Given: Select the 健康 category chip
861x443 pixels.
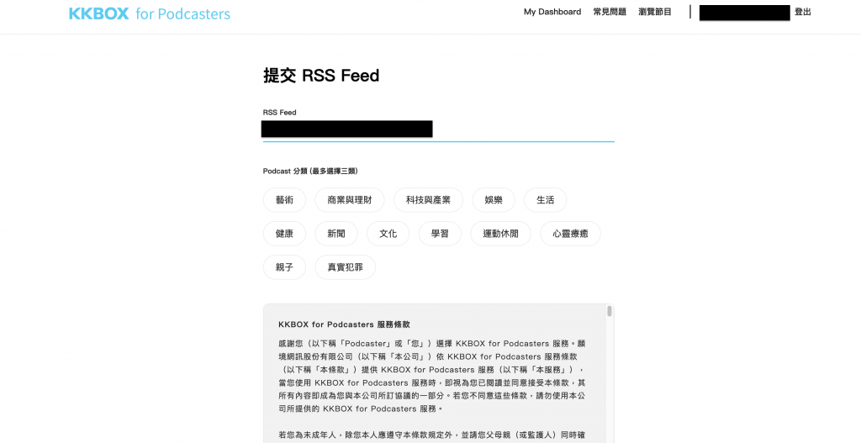Looking at the screenshot, I should coord(284,234).
